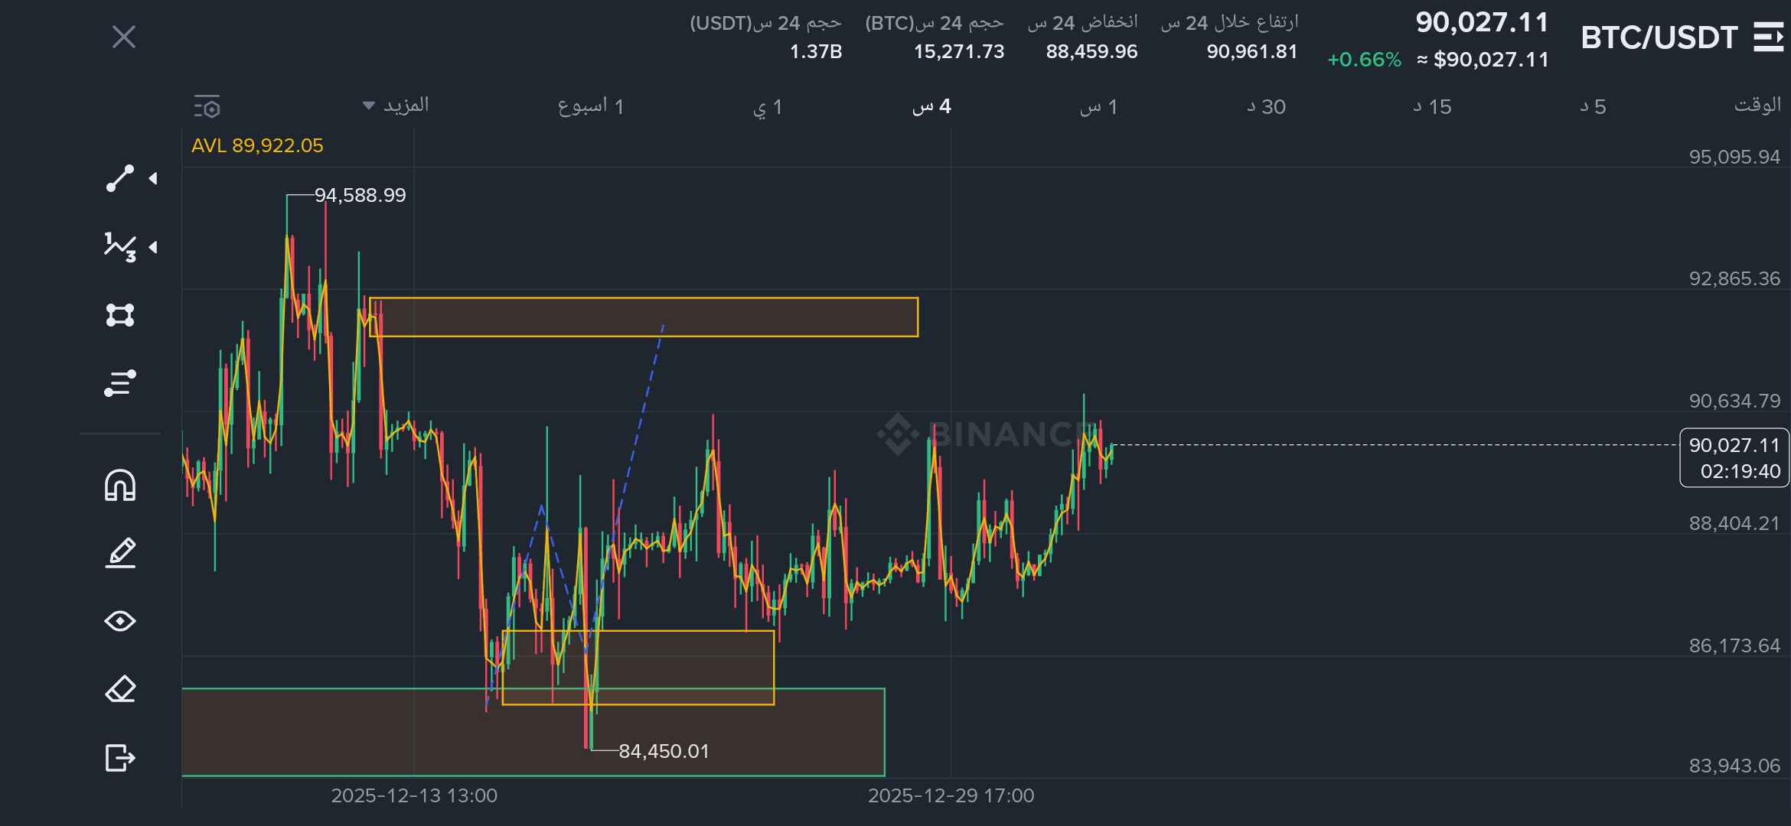Switch to the 1 س timeframe
Screen dimensions: 1791x826
1098,107
